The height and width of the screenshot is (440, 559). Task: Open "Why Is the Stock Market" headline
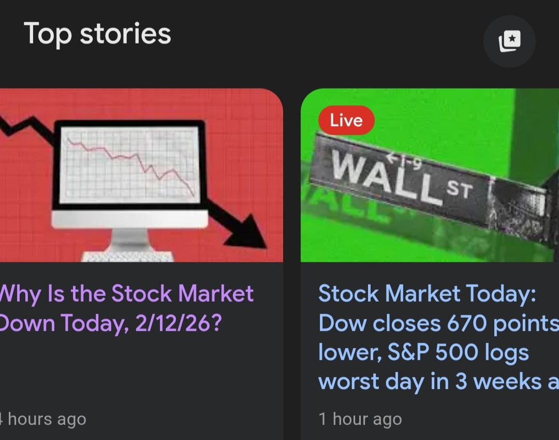click(126, 294)
